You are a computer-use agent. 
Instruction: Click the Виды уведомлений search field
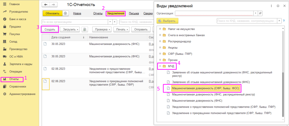247,21
